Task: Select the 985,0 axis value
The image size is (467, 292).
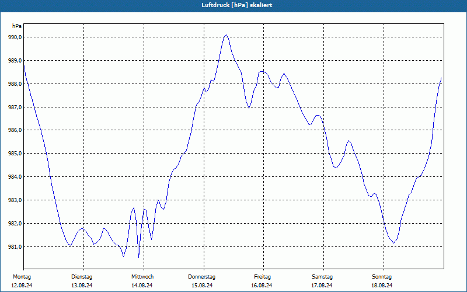Action: [15, 154]
